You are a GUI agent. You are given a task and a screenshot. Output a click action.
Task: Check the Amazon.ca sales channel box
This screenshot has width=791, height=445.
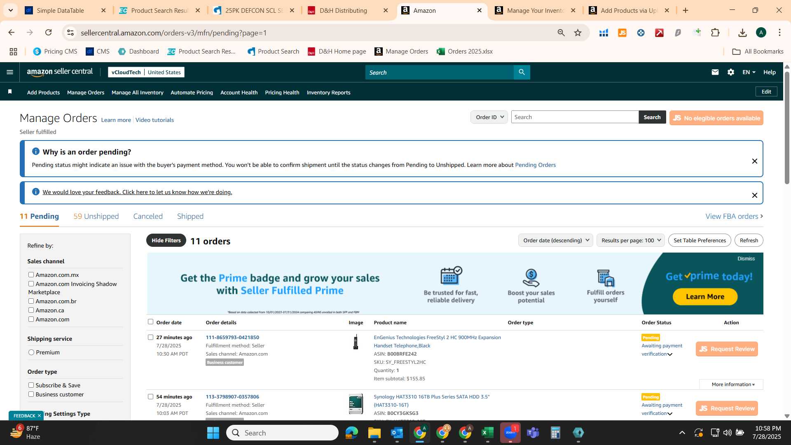31,310
